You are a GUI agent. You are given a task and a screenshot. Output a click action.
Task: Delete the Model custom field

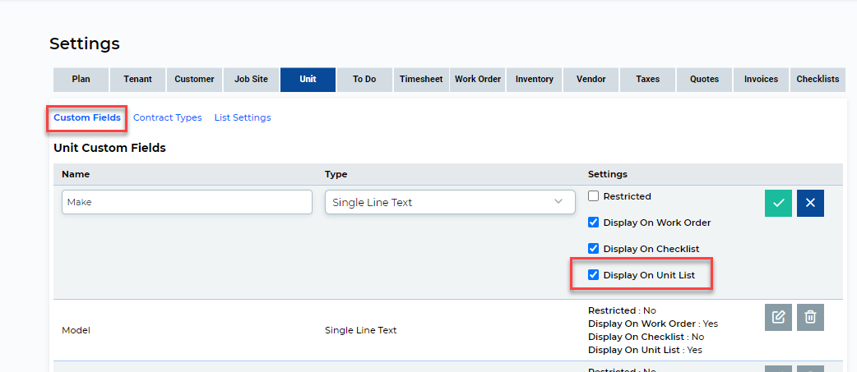point(811,317)
